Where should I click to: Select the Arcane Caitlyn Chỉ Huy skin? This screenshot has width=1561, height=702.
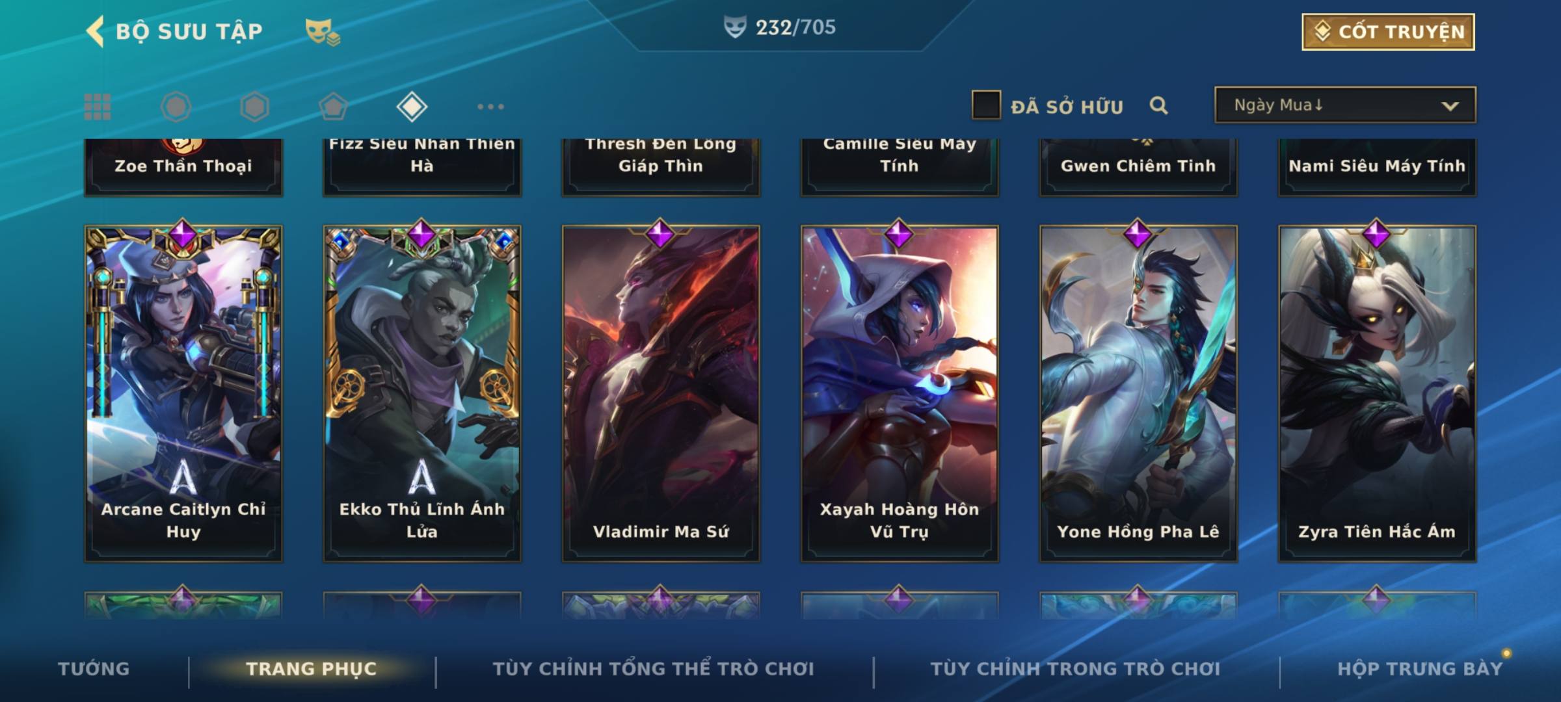click(183, 393)
